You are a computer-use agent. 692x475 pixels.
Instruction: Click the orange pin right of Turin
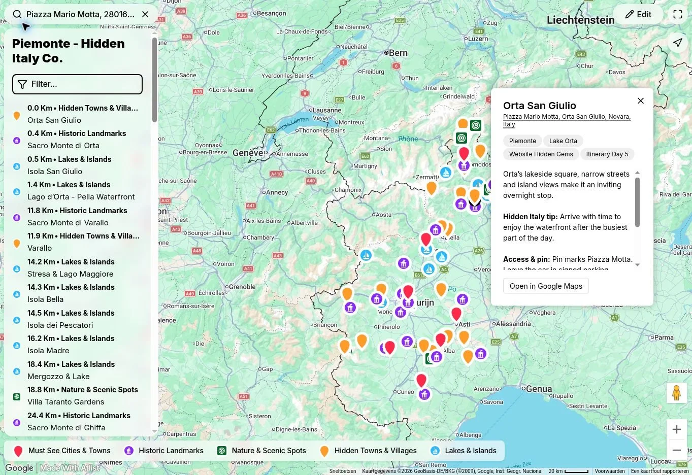point(441,289)
